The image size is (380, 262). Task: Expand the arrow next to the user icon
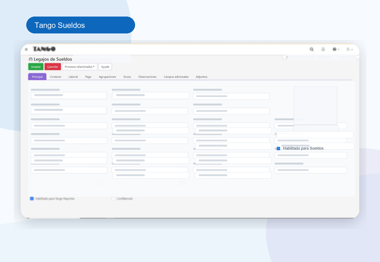[x=352, y=49]
